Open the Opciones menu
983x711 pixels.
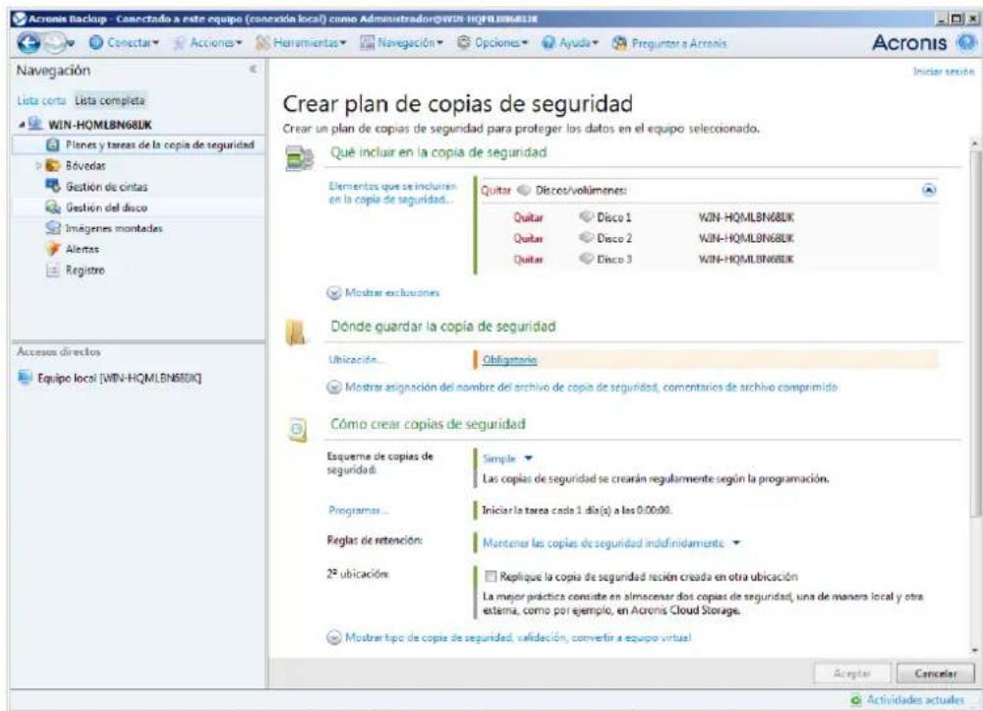pos(492,43)
